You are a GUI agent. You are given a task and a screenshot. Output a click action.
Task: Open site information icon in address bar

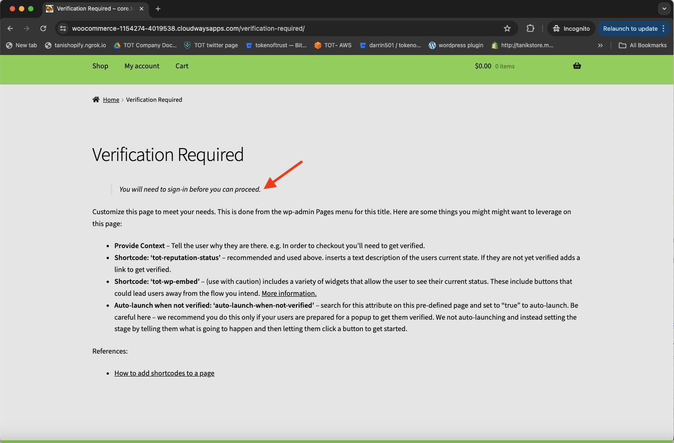pos(63,28)
